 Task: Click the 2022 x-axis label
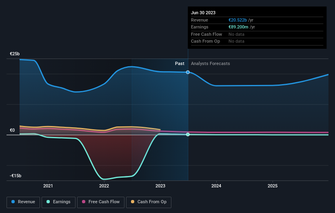pos(104,186)
